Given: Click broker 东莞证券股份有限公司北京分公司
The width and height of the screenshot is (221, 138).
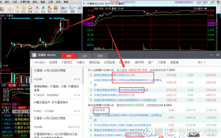Looking at the screenshot, I should (x=114, y=95).
